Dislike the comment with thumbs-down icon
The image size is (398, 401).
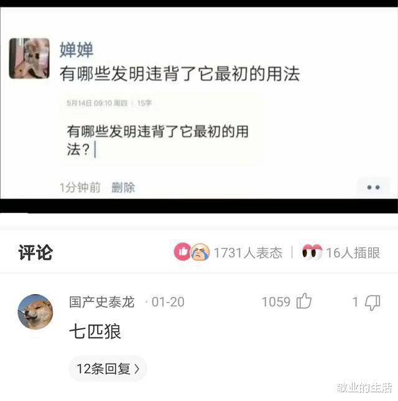(x=373, y=303)
